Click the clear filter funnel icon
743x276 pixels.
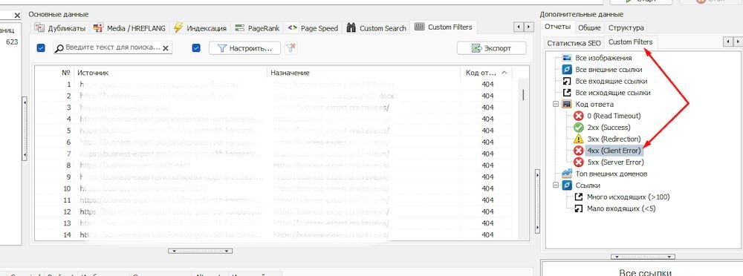[292, 47]
